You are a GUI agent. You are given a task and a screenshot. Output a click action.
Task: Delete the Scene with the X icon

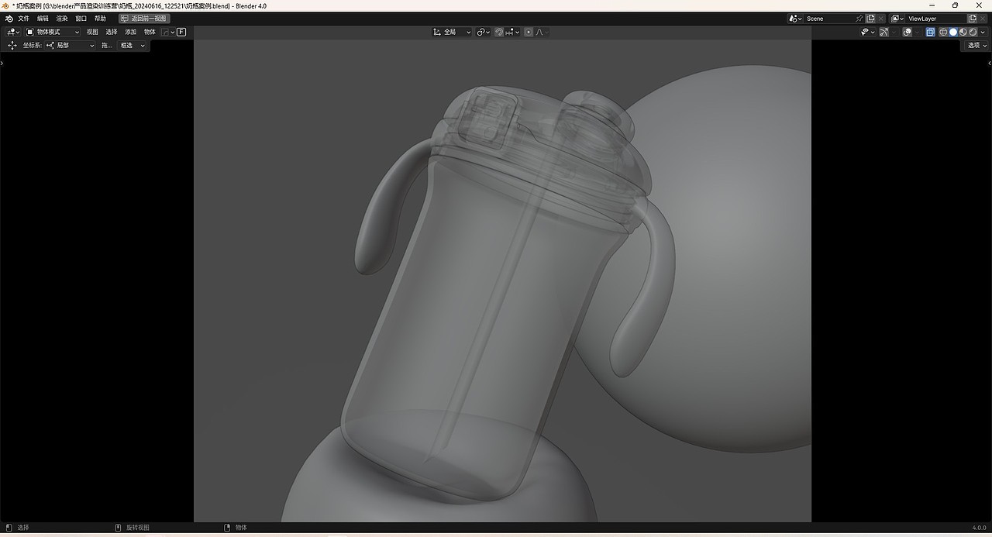pyautogui.click(x=881, y=19)
